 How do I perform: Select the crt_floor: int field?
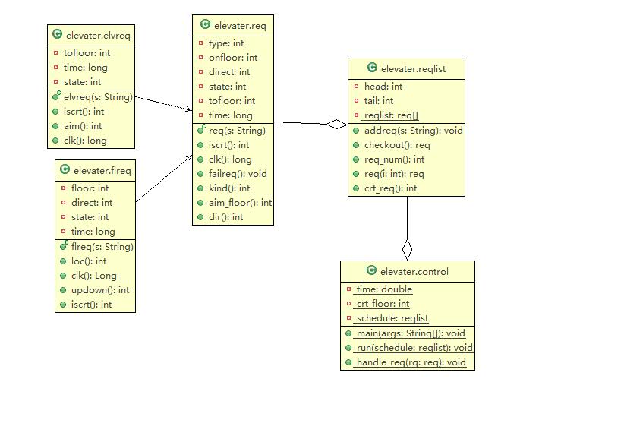[383, 304]
